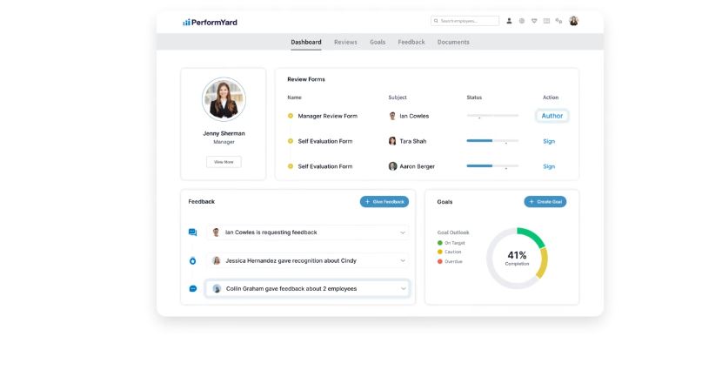Click the round chart icon in header
Image resolution: width=722 pixels, height=377 pixels.
(522, 21)
